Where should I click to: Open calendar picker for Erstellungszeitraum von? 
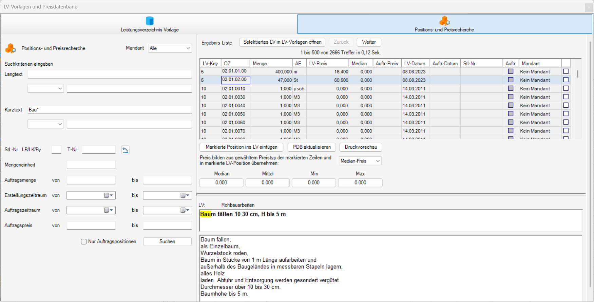point(109,195)
